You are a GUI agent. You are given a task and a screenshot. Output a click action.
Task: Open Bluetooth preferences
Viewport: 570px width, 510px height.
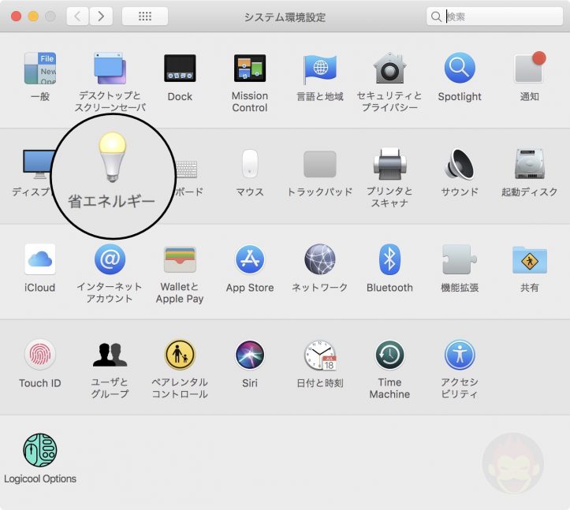click(389, 259)
